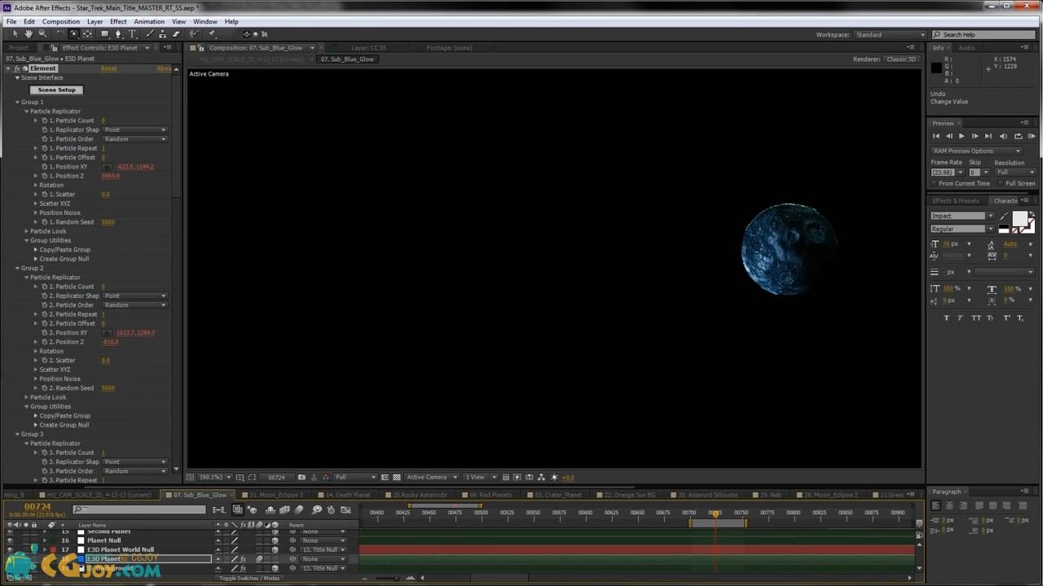Open the viewer resolution Full dropdown
Viewport: 1043px width, 586px height.
pos(355,477)
